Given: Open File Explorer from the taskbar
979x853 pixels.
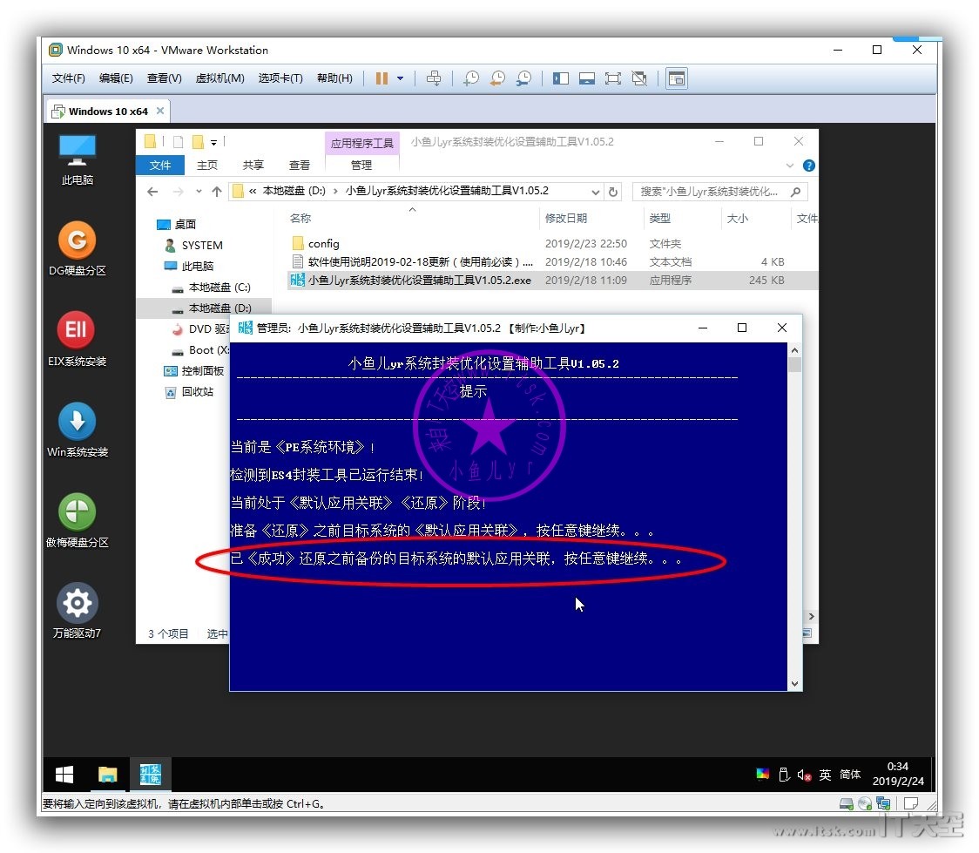Looking at the screenshot, I should pyautogui.click(x=107, y=775).
